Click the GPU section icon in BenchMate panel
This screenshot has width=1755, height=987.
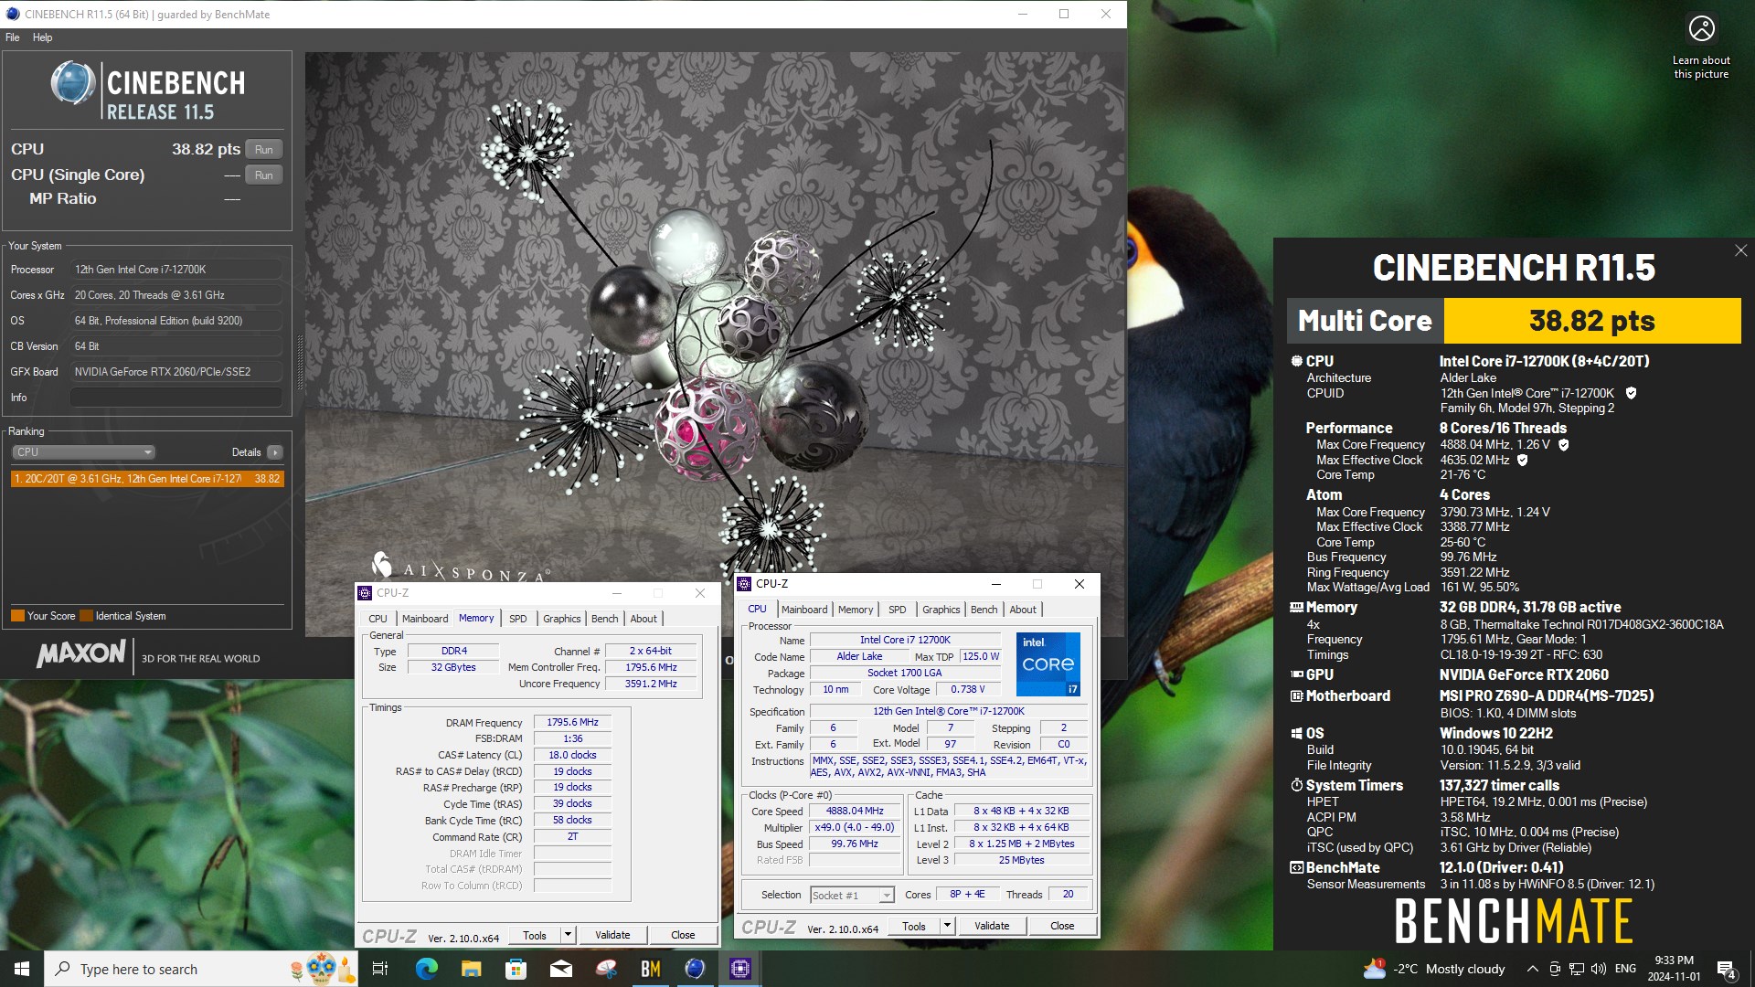tap(1296, 674)
